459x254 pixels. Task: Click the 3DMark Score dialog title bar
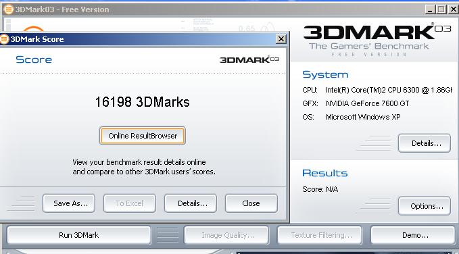tap(143, 39)
